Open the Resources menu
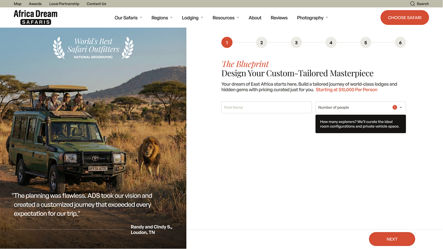The height and width of the screenshot is (249, 443). pos(224,17)
